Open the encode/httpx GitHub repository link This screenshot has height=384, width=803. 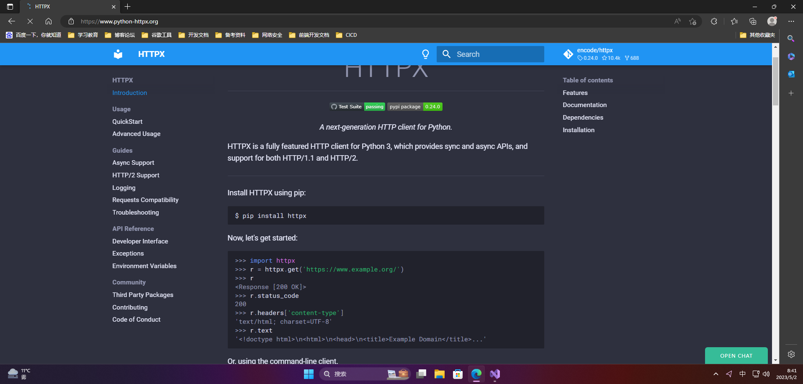click(601, 54)
